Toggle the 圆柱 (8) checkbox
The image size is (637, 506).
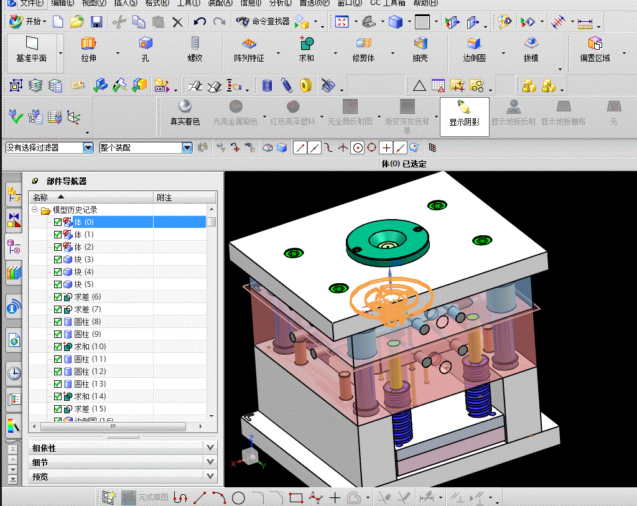(x=58, y=322)
